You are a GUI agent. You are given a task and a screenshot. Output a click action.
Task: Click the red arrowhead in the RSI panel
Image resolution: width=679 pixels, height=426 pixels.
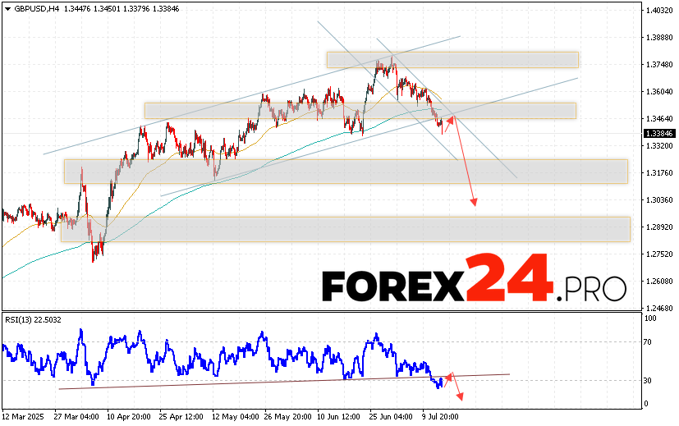[x=459, y=398]
